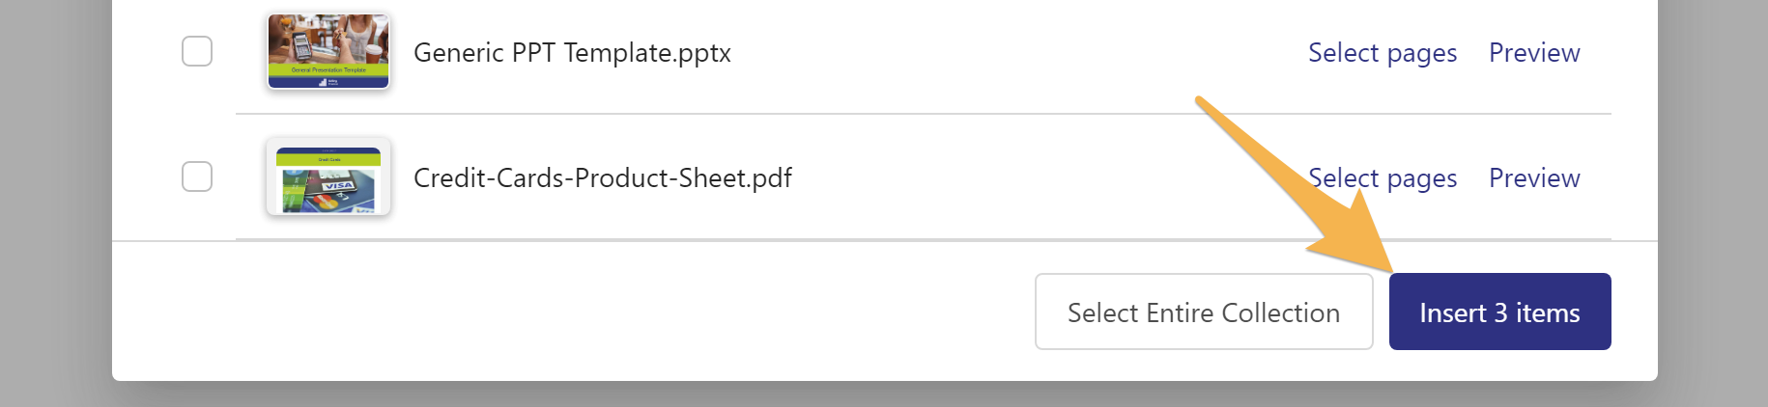
Task: Add the whole collection with Select Entire Collection
Action: point(1203,312)
